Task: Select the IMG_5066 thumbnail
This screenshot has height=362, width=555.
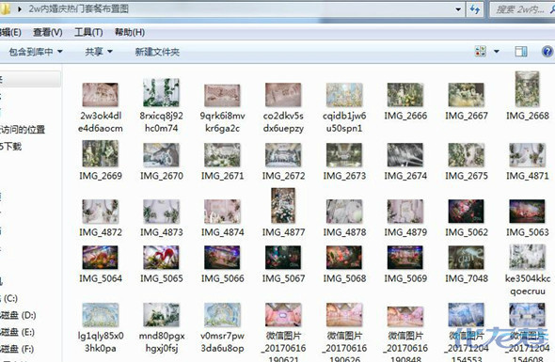Action: [222, 258]
